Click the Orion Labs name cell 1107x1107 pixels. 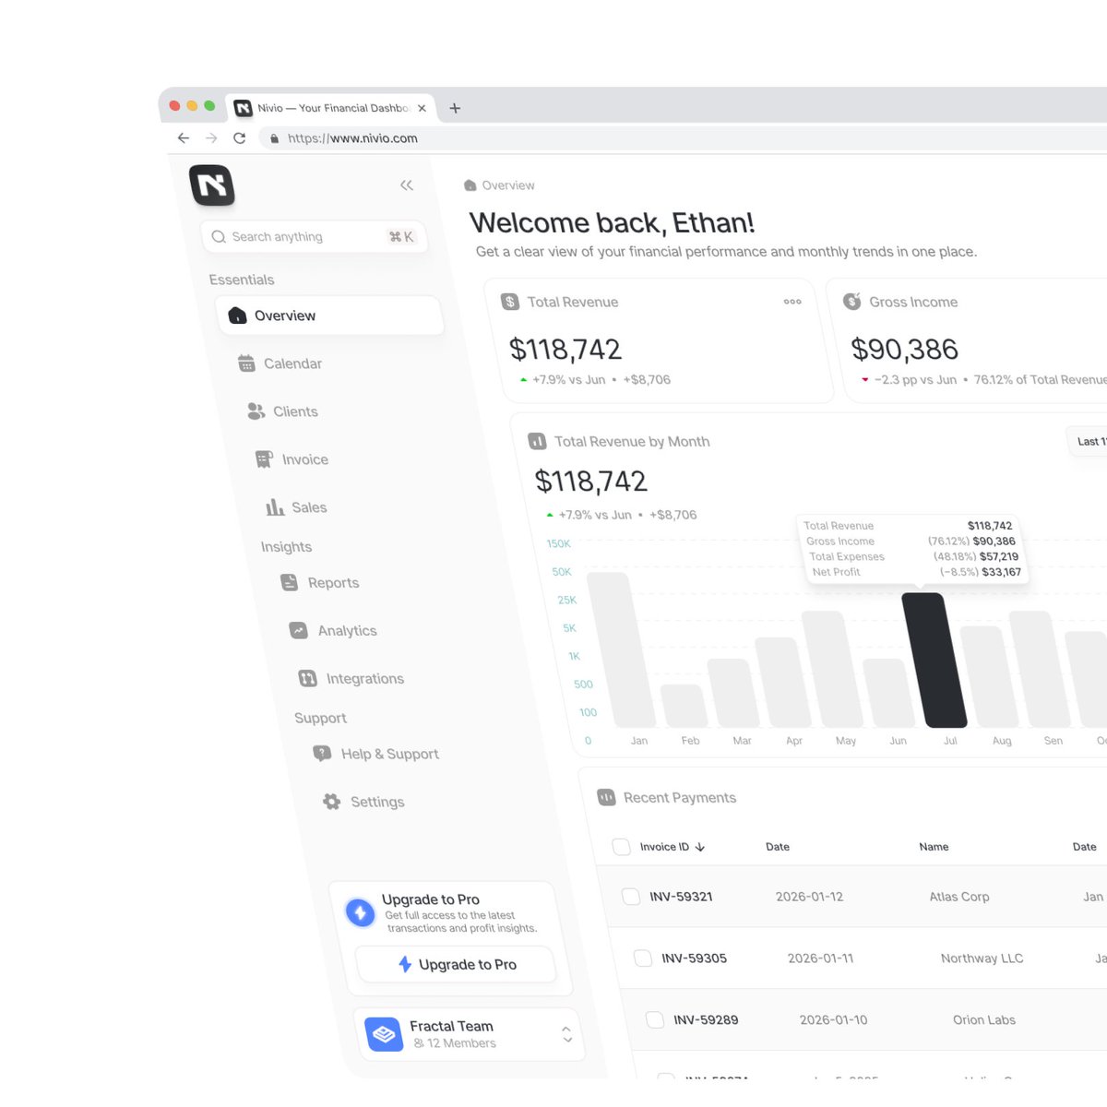[x=984, y=1020]
